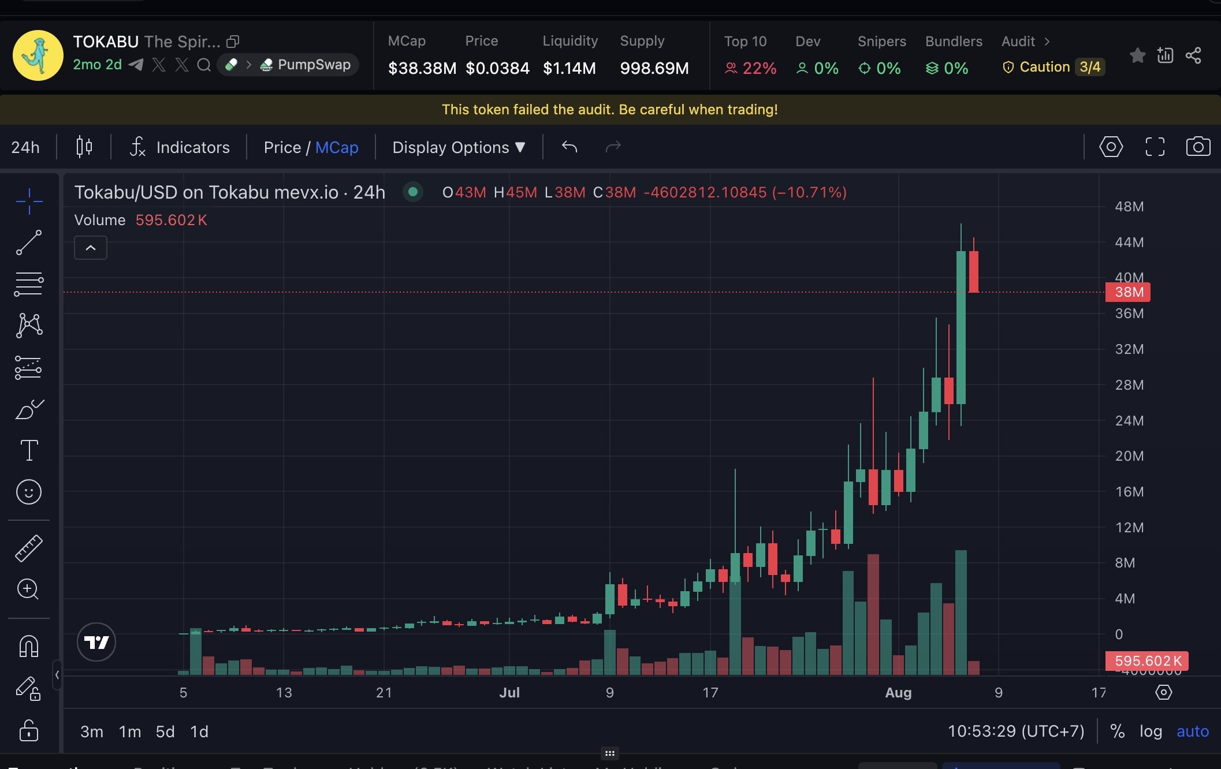
Task: Click the MCap $38.38M value
Action: 422,68
